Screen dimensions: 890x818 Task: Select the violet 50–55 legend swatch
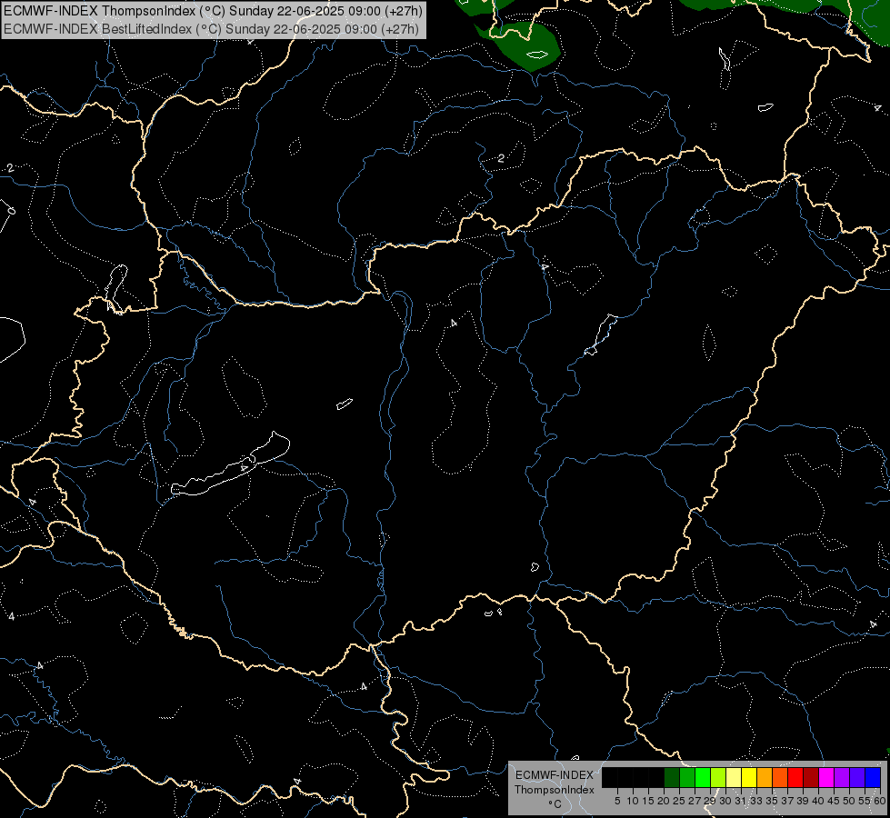click(857, 777)
